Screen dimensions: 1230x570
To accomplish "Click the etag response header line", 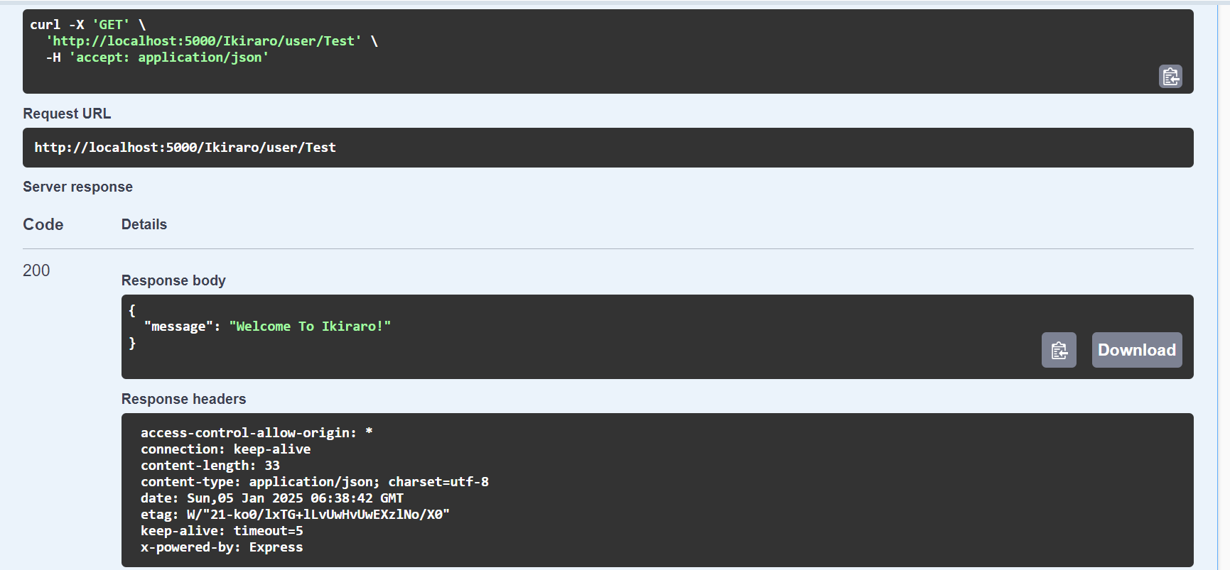I will [295, 515].
